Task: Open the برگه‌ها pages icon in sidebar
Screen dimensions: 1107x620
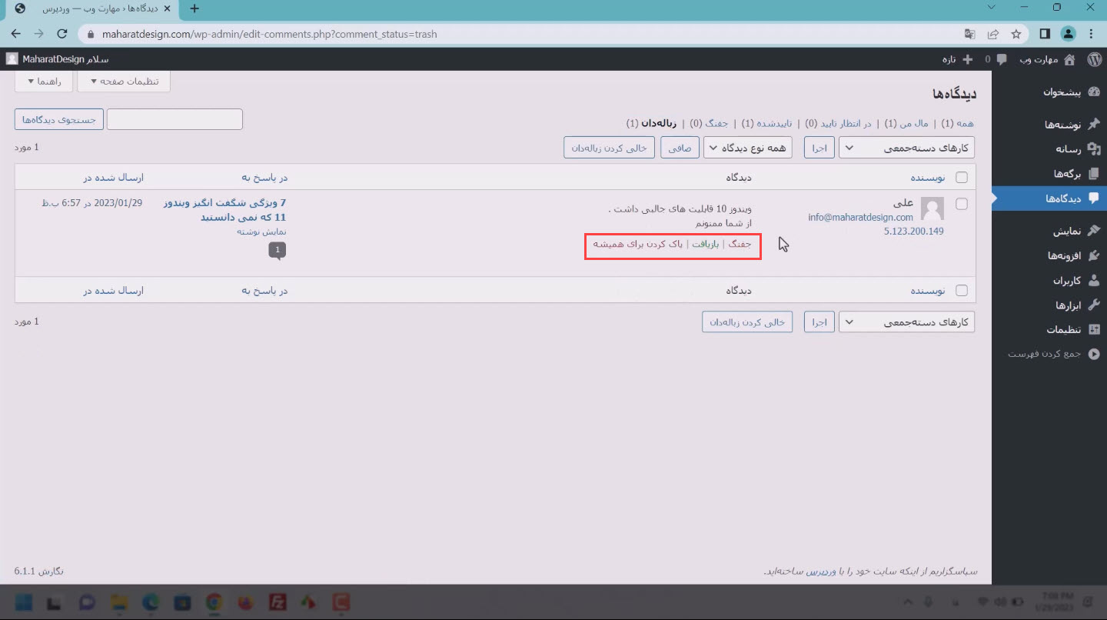Action: [1094, 174]
